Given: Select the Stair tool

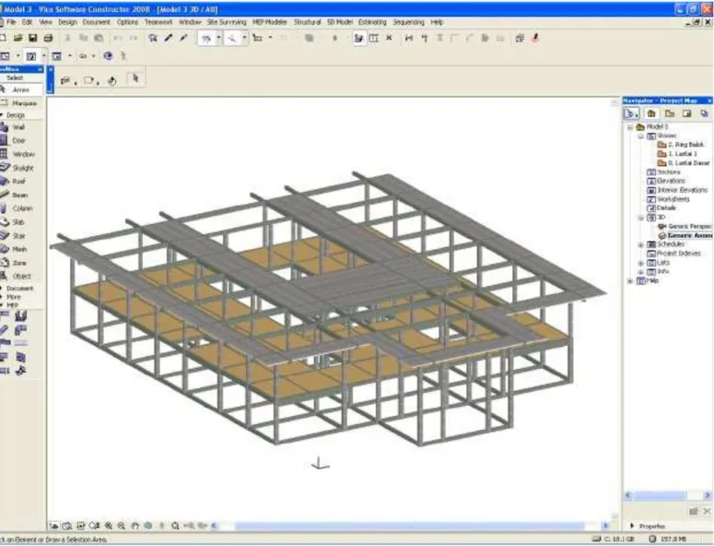Looking at the screenshot, I should click(x=18, y=235).
